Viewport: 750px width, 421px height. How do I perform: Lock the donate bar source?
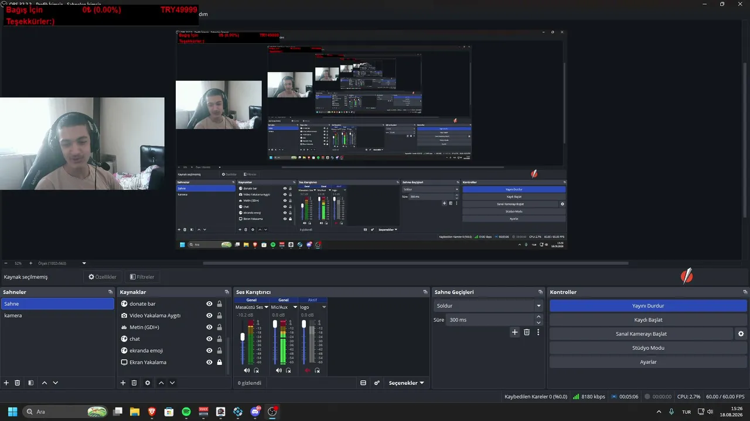click(x=219, y=304)
